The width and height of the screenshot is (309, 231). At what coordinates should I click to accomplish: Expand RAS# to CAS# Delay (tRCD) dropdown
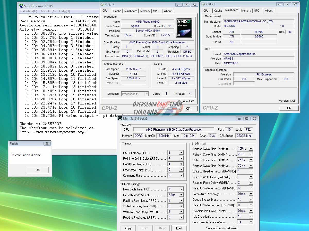pyautogui.click(x=181, y=158)
